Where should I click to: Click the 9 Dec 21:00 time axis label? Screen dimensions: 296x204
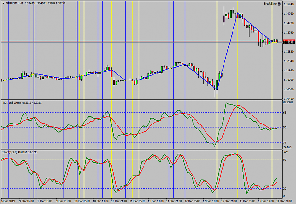pos(63,201)
